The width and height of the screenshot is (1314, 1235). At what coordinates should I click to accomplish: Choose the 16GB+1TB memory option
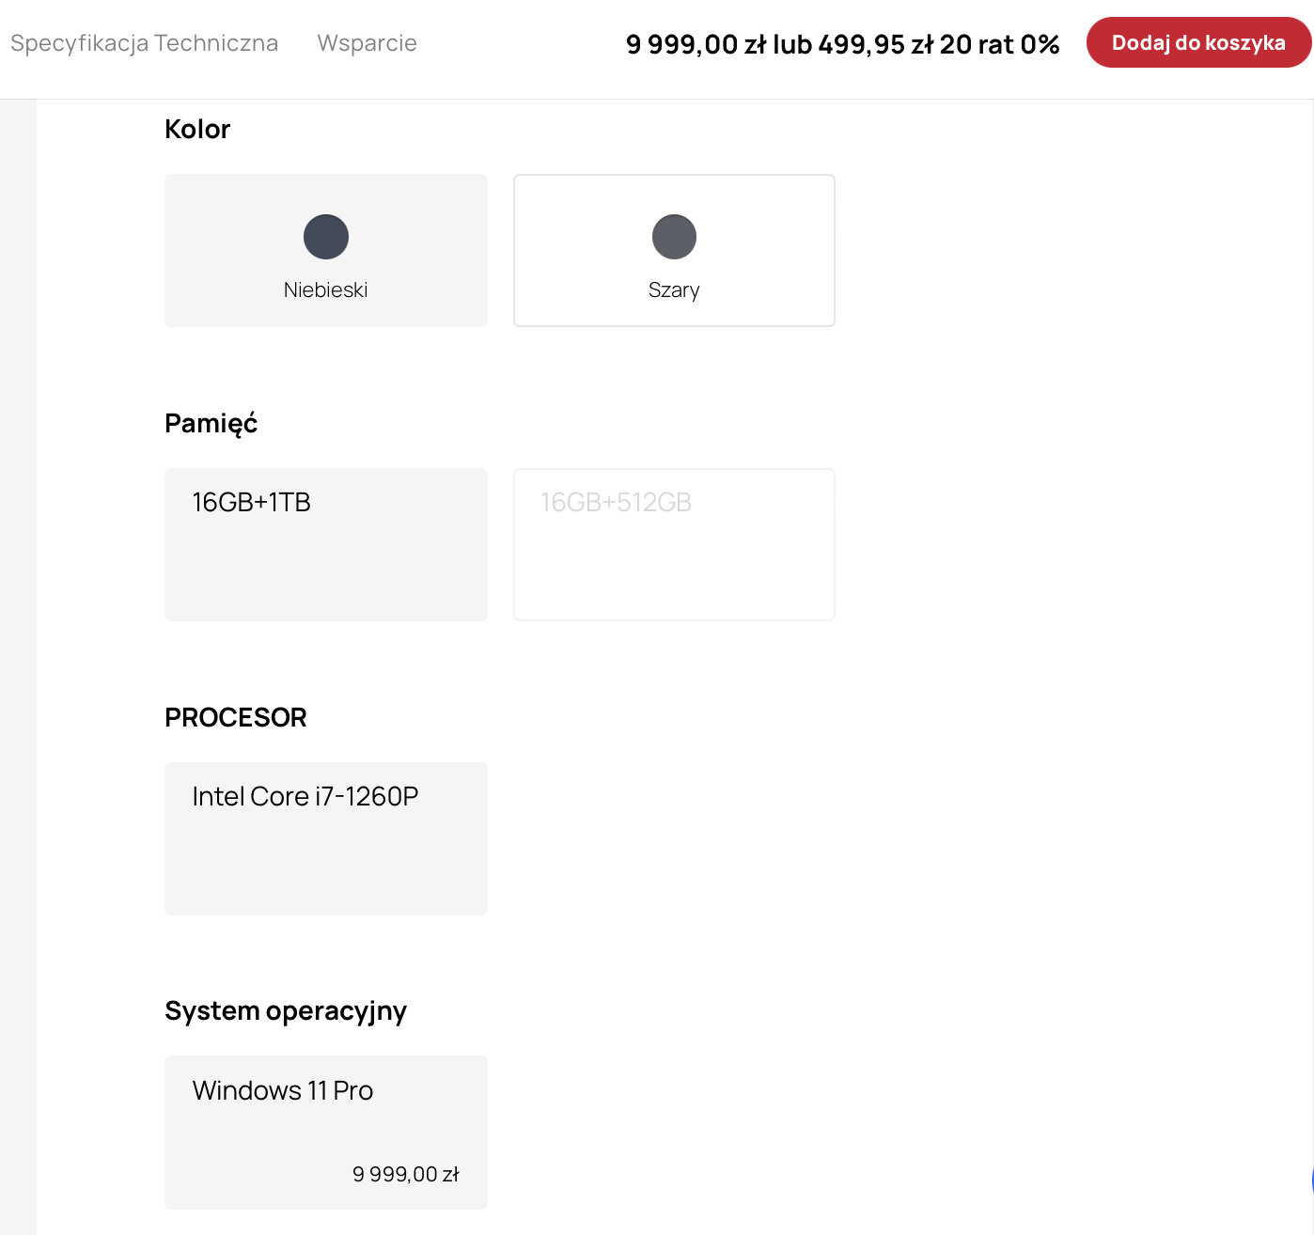tap(326, 544)
